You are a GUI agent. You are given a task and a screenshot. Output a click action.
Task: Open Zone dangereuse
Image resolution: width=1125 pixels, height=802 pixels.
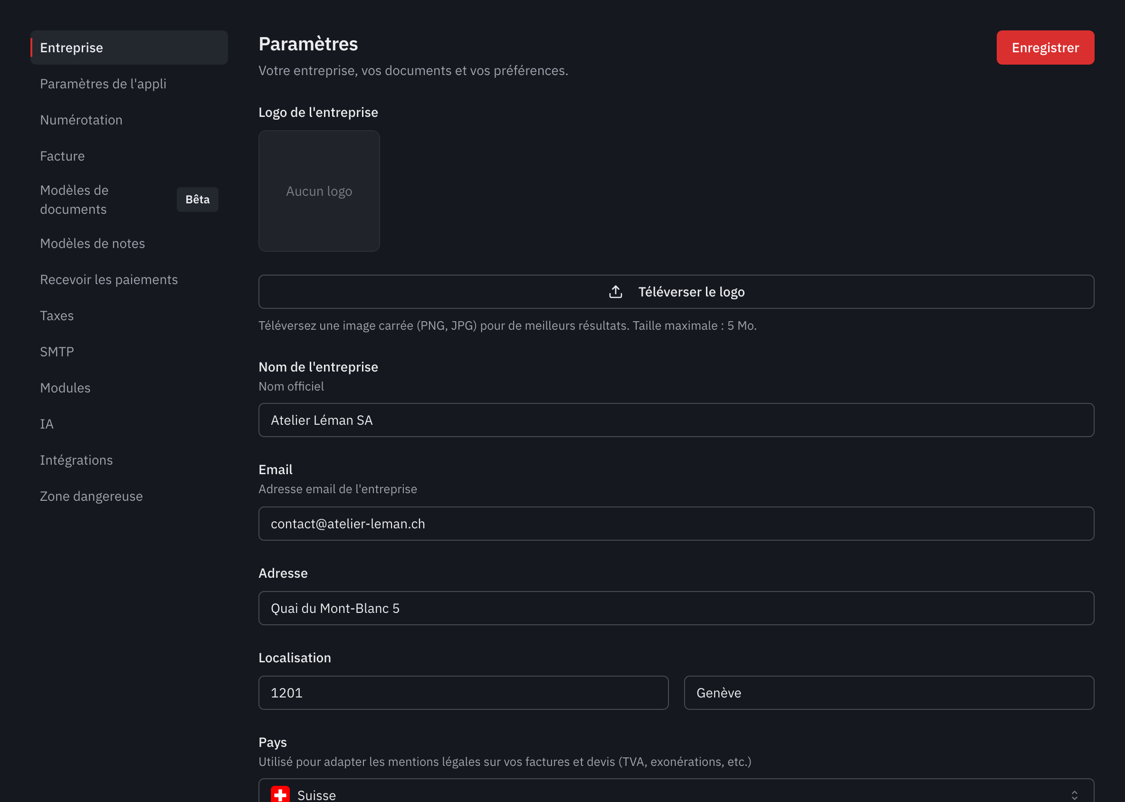click(x=129, y=496)
